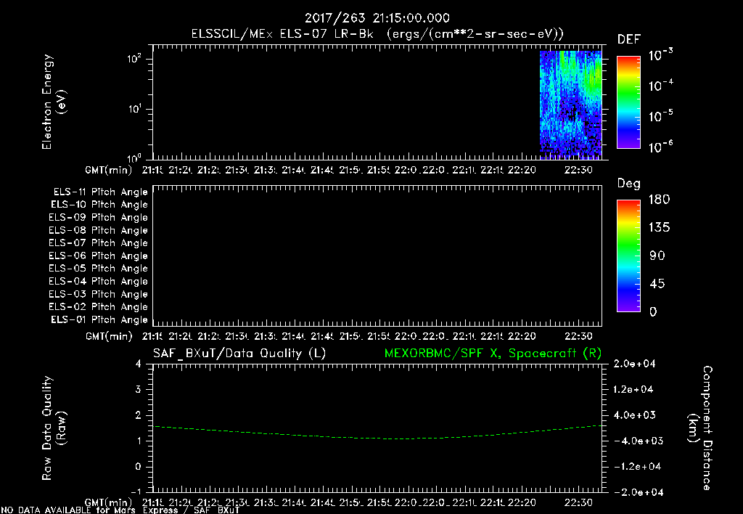Viewport: 743px width, 514px height.
Task: Select the ELS-03 Pitch Angle row label
Action: (x=99, y=295)
